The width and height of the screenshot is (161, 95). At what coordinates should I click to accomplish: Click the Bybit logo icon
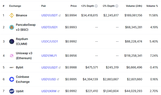tap(12, 68)
